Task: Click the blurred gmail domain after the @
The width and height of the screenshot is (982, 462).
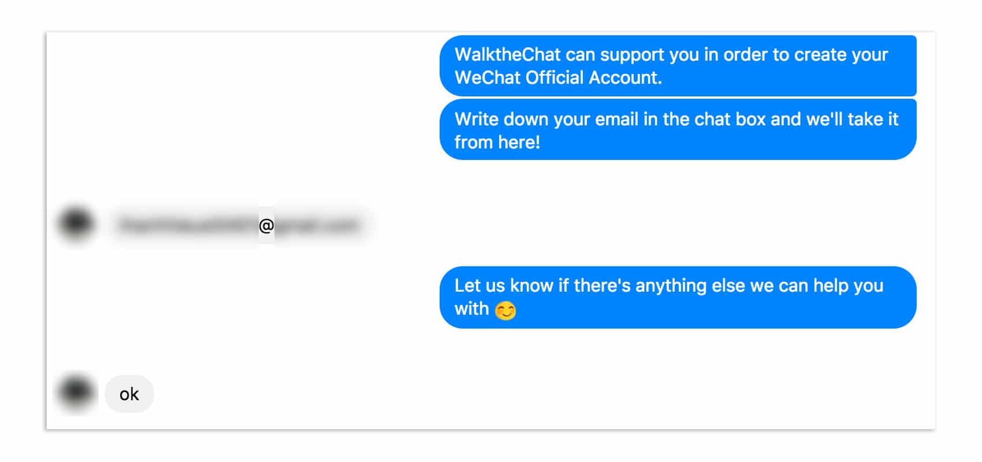Action: click(318, 225)
